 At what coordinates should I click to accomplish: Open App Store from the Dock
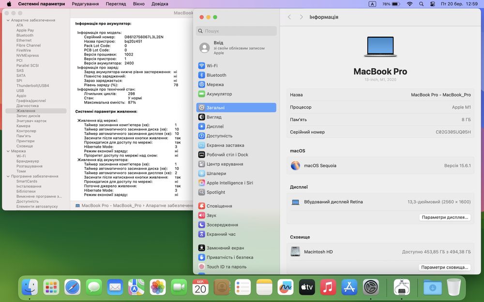[349, 287]
